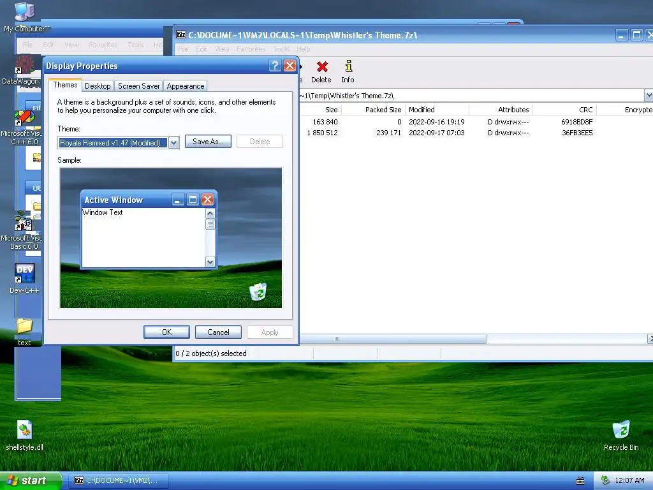The height and width of the screenshot is (490, 653).
Task: Click the 7-Zip Delete toolbar icon
Action: tap(321, 72)
